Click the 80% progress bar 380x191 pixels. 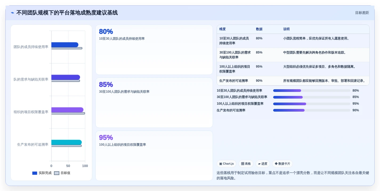click(x=312, y=91)
